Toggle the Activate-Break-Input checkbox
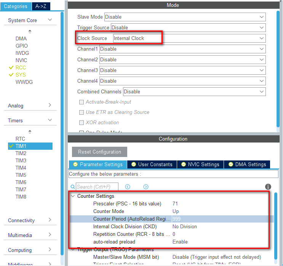283x266 pixels. click(82, 102)
